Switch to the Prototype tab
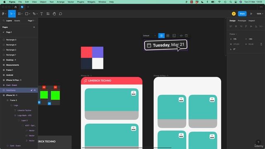 [x=242, y=21]
